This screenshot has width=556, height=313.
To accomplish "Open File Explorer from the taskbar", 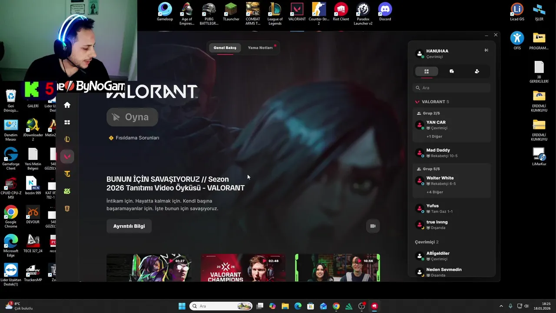I will pyautogui.click(x=285, y=306).
